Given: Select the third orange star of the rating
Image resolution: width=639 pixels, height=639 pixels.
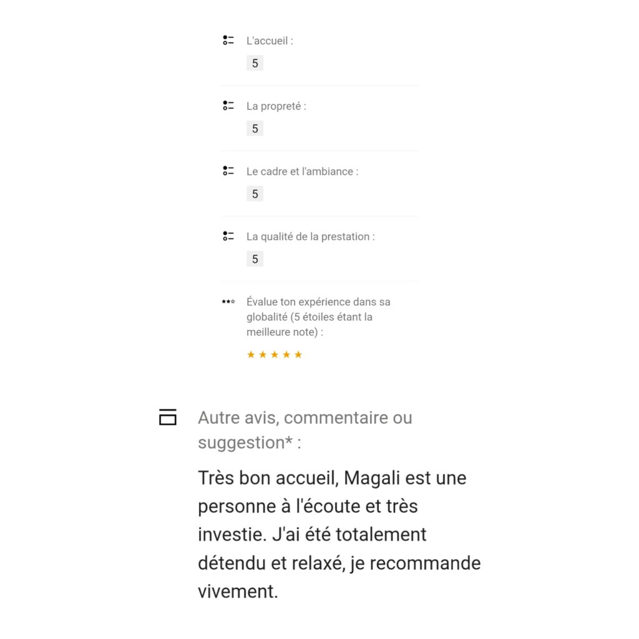Looking at the screenshot, I should (x=275, y=355).
